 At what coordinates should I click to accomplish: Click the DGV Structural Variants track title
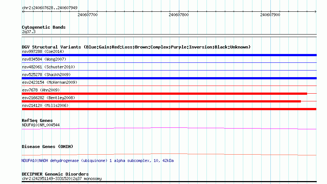pos(136,47)
